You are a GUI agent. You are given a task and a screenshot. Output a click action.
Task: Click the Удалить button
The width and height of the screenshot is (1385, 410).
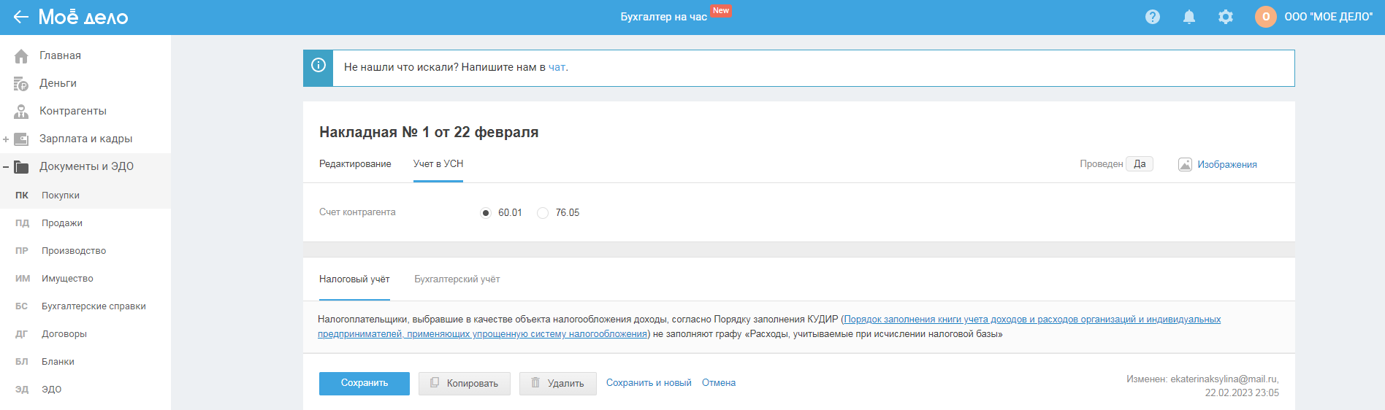557,384
